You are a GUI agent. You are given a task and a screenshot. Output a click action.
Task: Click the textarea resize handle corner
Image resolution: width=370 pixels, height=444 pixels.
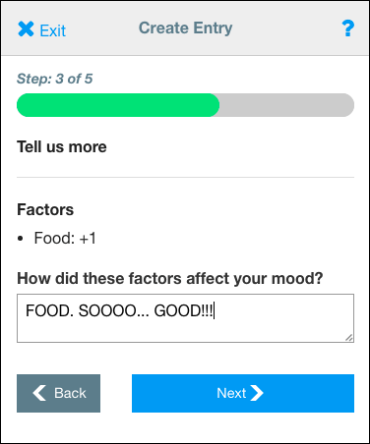tap(349, 338)
